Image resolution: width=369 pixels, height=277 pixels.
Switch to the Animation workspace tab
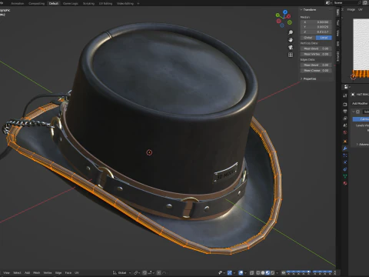pos(18,3)
